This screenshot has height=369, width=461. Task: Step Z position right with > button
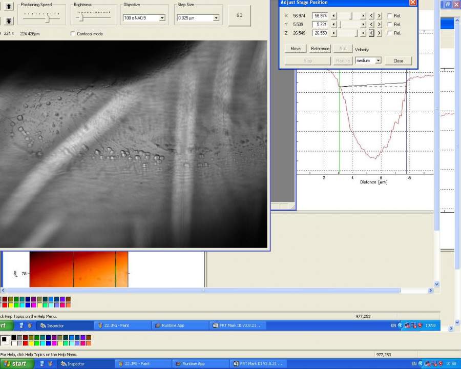(x=379, y=33)
